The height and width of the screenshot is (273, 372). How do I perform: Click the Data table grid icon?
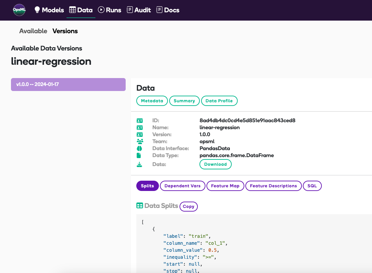pos(72,10)
